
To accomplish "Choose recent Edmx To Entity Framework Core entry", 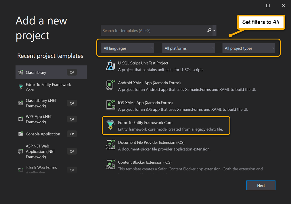I will (51, 87).
